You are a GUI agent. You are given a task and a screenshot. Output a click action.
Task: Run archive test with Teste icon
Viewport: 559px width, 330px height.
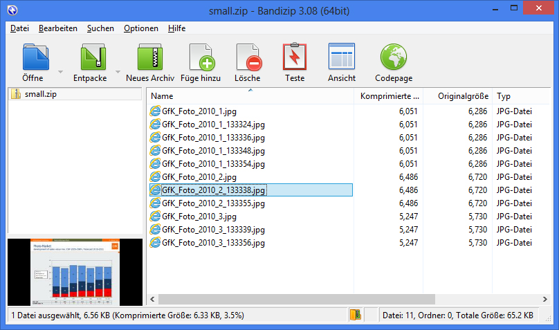[x=295, y=56]
